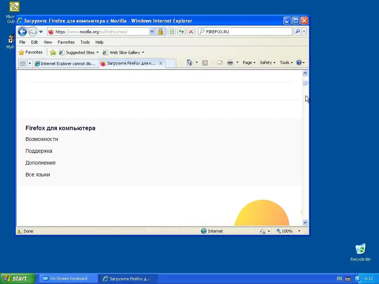Open the Windows Start menu

(x=18, y=278)
